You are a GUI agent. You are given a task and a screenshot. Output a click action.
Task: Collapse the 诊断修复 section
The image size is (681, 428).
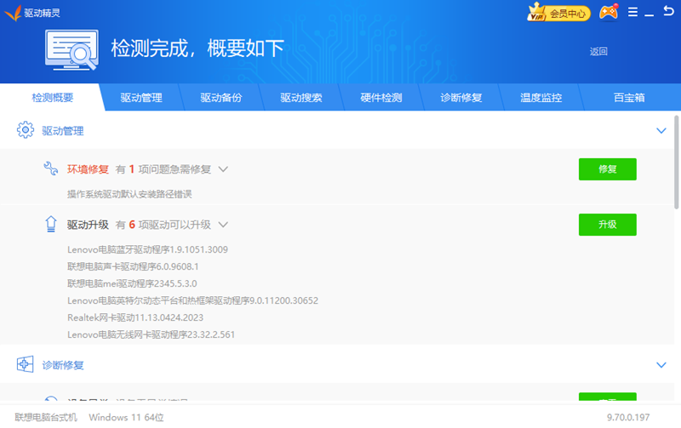click(661, 365)
